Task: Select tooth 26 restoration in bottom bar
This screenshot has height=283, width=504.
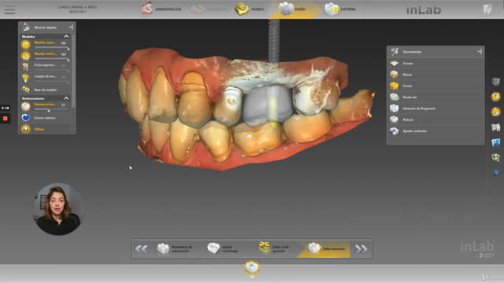Action: [252, 268]
